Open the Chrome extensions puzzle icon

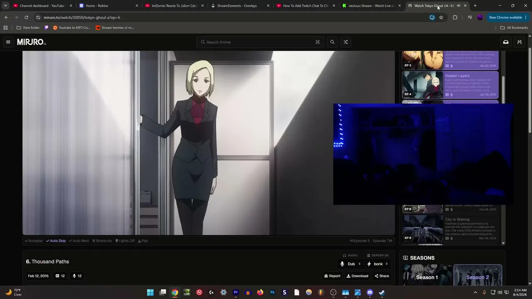[455, 17]
